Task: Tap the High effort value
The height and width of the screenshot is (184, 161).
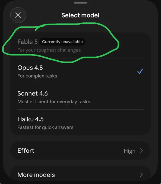Action: coord(130,151)
